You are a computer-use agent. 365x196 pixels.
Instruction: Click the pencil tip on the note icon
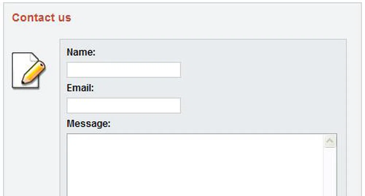(24, 82)
